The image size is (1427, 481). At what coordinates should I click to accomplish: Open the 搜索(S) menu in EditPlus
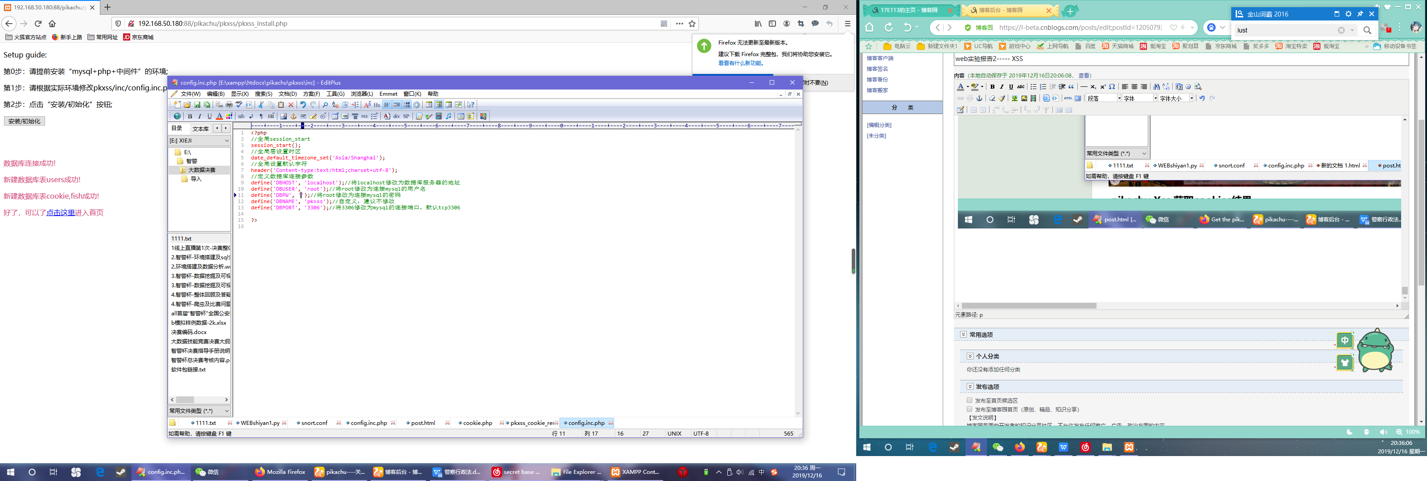(263, 94)
